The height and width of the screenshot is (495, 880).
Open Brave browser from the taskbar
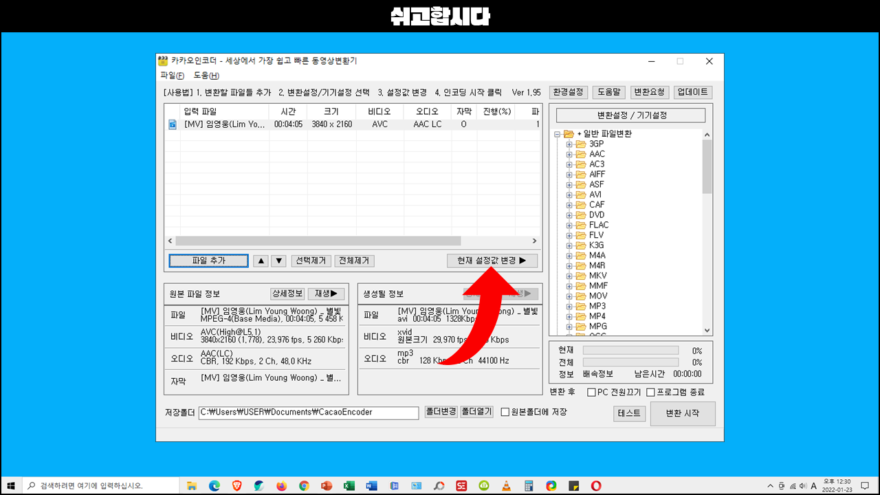tap(237, 485)
